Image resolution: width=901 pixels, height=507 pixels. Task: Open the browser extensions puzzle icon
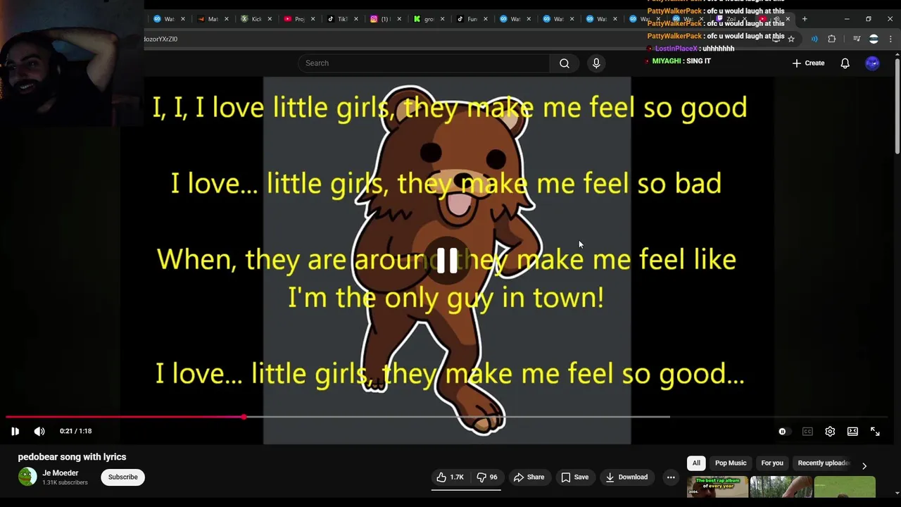click(832, 39)
